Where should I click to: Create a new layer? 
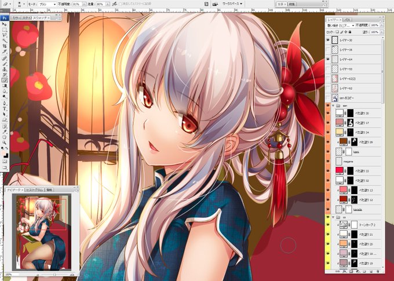[371, 272]
